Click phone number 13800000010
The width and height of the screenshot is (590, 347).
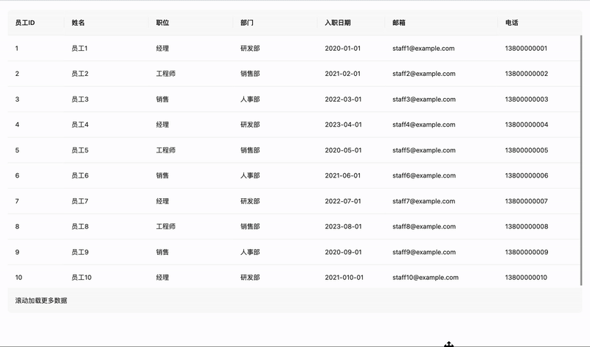coord(526,278)
